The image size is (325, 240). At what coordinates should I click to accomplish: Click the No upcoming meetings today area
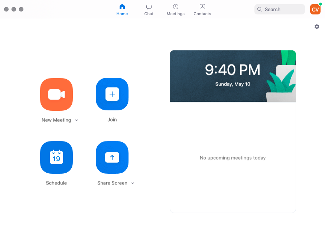click(233, 158)
